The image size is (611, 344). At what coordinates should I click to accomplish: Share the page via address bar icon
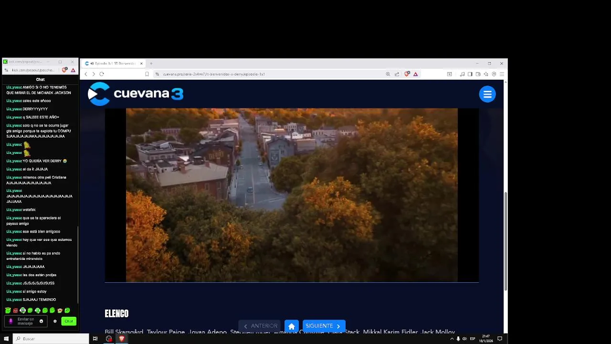[x=397, y=74]
